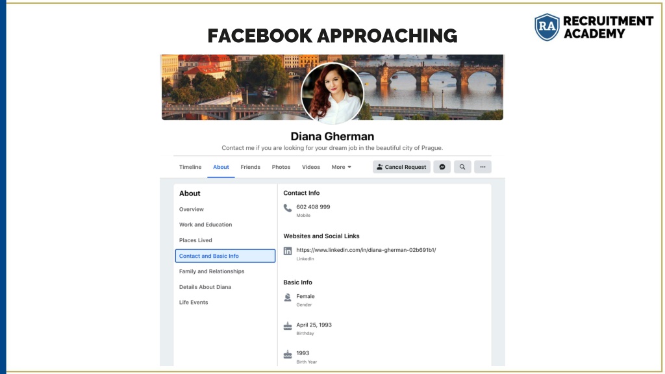Click the Recruitment Academy shield logo

(x=547, y=27)
